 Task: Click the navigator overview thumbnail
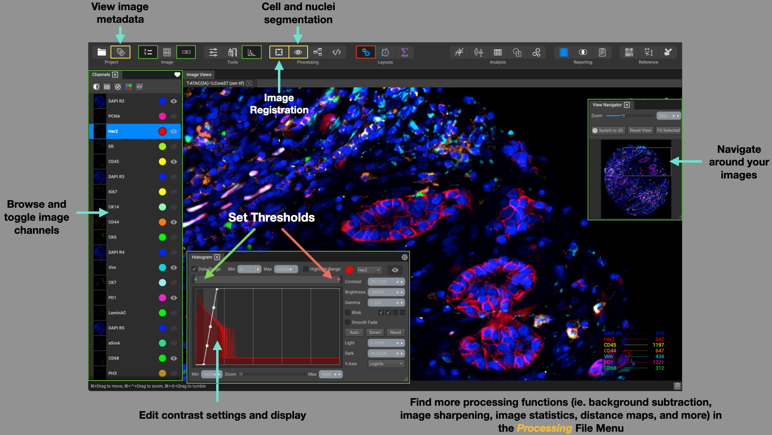pos(636,179)
